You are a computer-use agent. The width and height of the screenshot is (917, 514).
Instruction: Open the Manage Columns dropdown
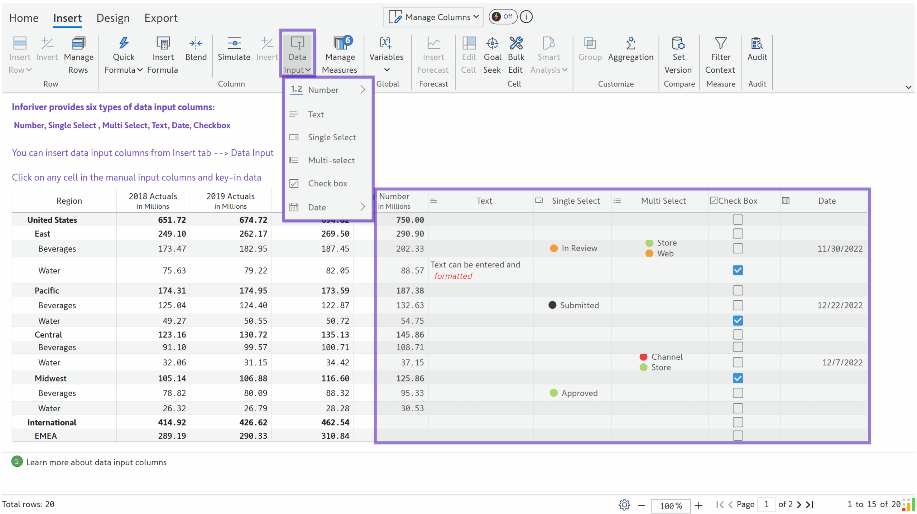click(x=433, y=16)
